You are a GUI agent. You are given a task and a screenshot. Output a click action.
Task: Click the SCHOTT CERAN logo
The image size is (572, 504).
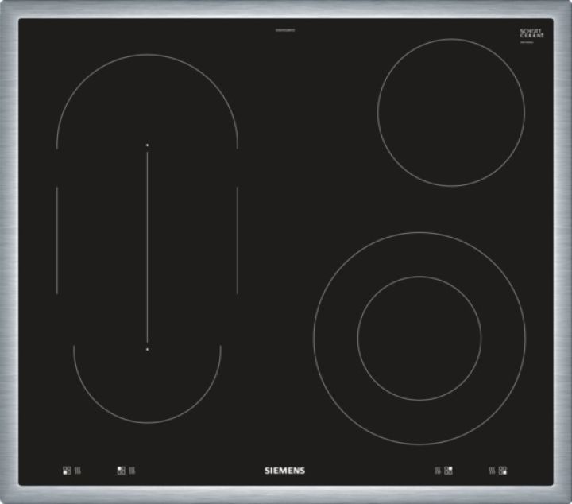(x=531, y=34)
